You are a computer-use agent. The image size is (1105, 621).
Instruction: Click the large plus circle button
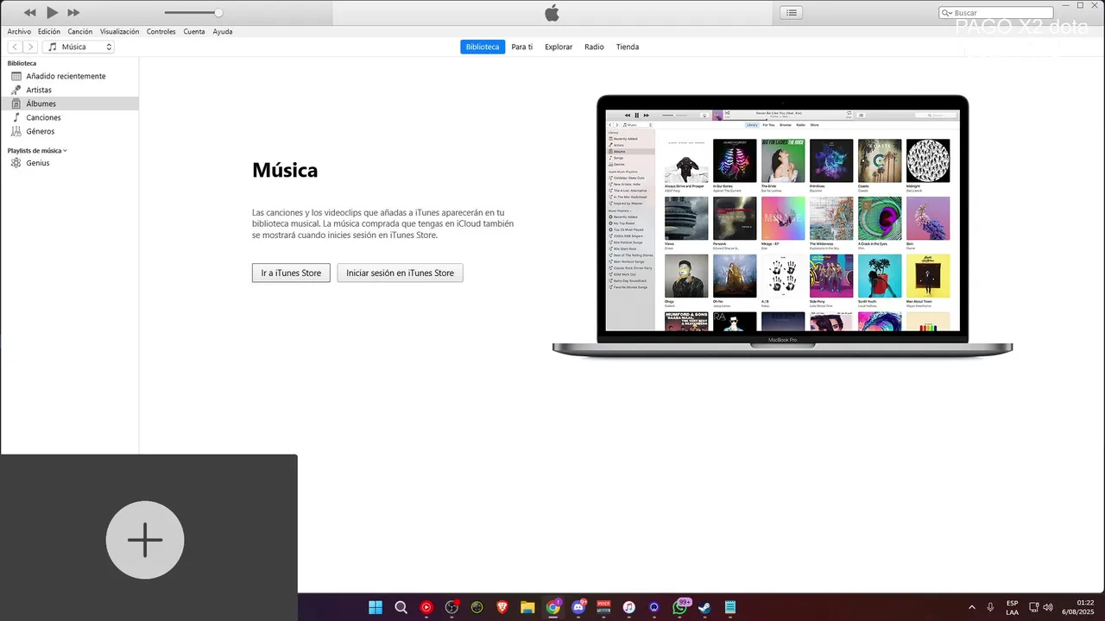[x=145, y=540]
